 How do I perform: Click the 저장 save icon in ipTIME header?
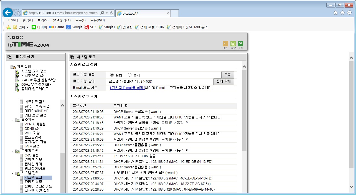click(233, 45)
